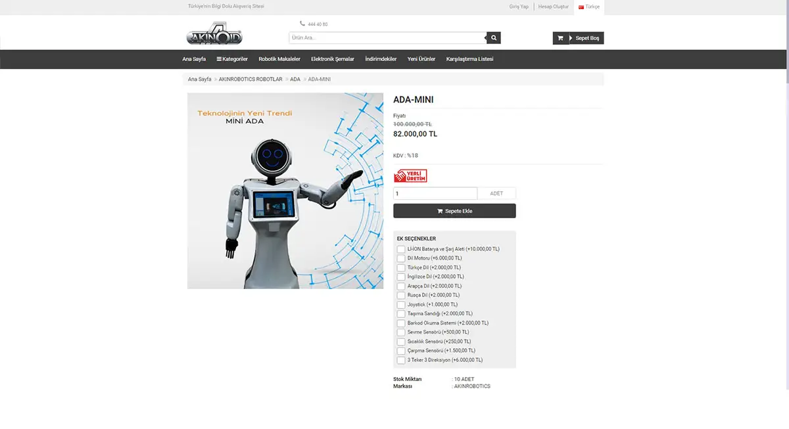
Task: Follow the Giriş Yap login link
Action: (x=519, y=7)
